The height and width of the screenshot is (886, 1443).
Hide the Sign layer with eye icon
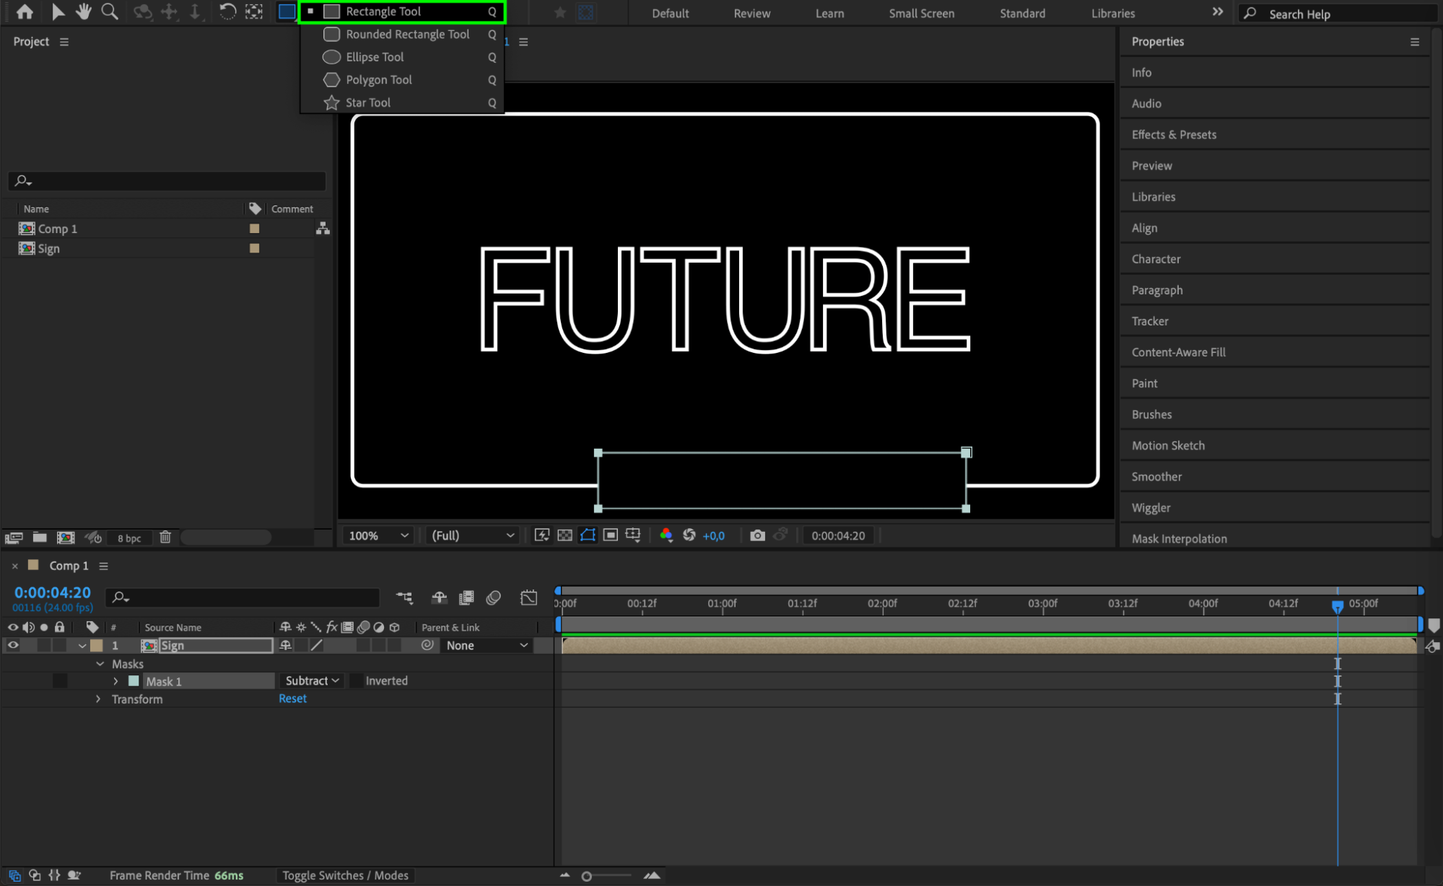[13, 646]
